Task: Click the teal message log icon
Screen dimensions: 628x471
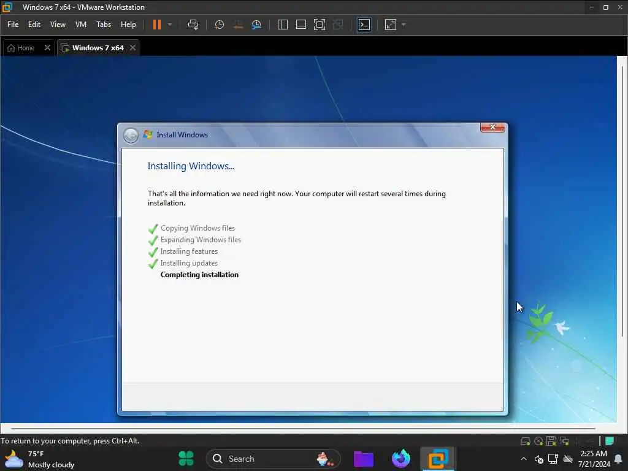Action: 610,441
